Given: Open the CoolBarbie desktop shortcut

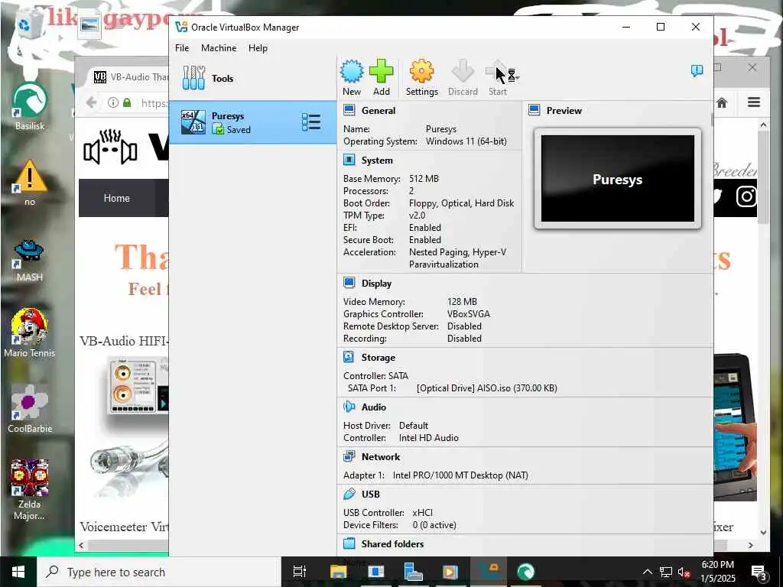Looking at the screenshot, I should click(x=30, y=409).
